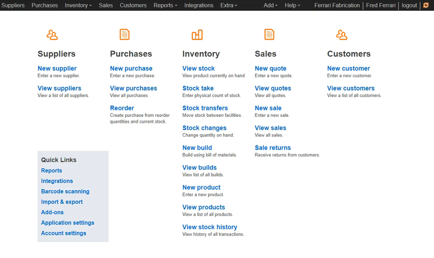Open Application settings in Quick Links
The height and width of the screenshot is (258, 434).
(67, 223)
